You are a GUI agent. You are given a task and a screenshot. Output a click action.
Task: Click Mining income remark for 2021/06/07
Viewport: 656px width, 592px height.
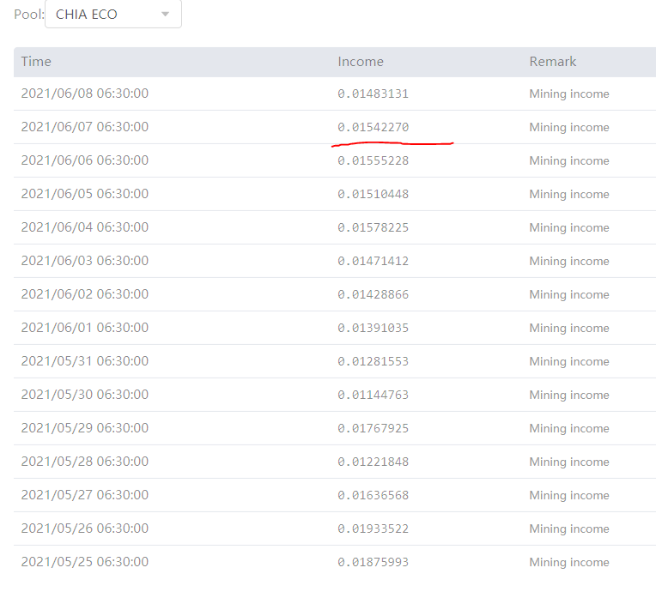[569, 127]
